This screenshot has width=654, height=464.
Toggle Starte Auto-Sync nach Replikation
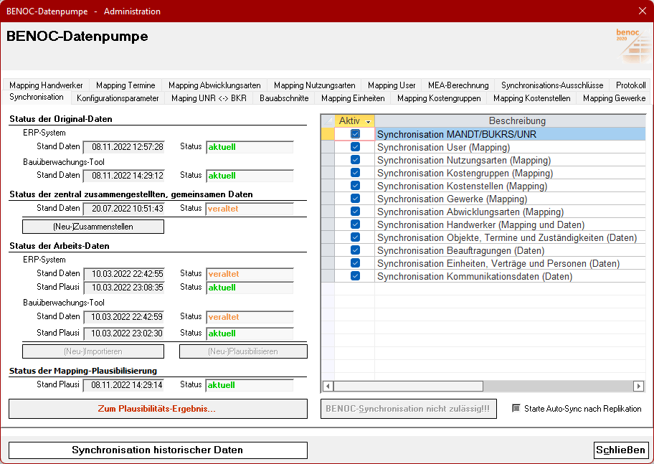click(x=516, y=409)
